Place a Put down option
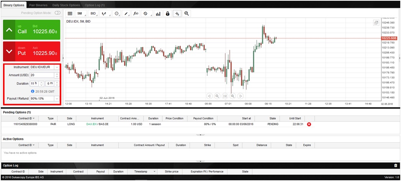 pyautogui.click(x=31, y=51)
